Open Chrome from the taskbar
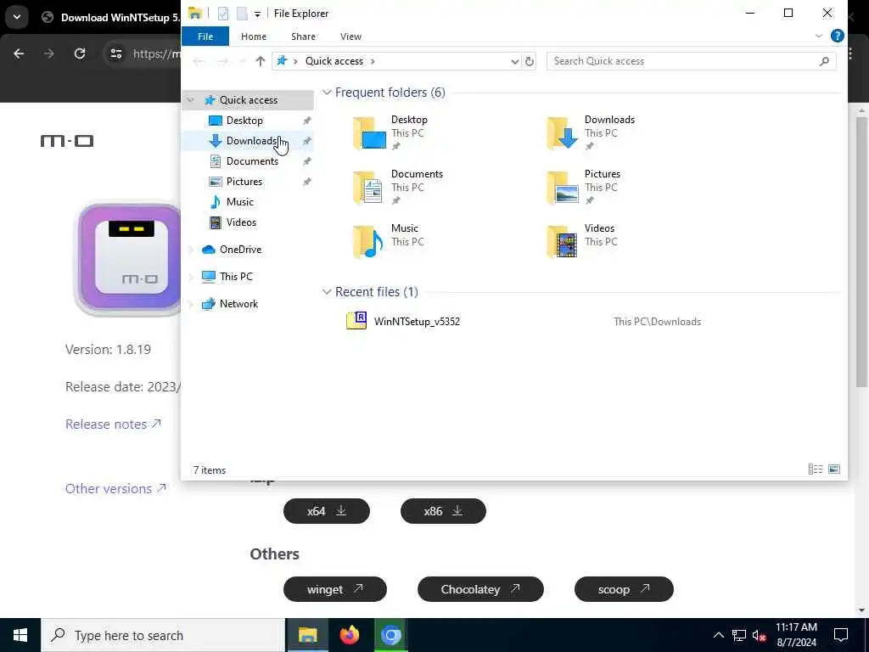The image size is (869, 652). tap(390, 635)
